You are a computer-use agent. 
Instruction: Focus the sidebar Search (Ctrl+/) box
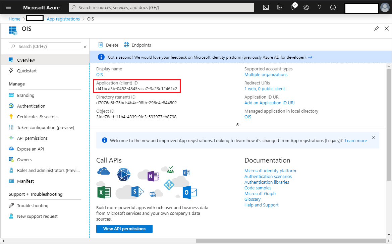[x=45, y=47]
